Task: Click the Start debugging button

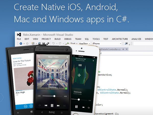Action: pyautogui.click(x=71, y=43)
